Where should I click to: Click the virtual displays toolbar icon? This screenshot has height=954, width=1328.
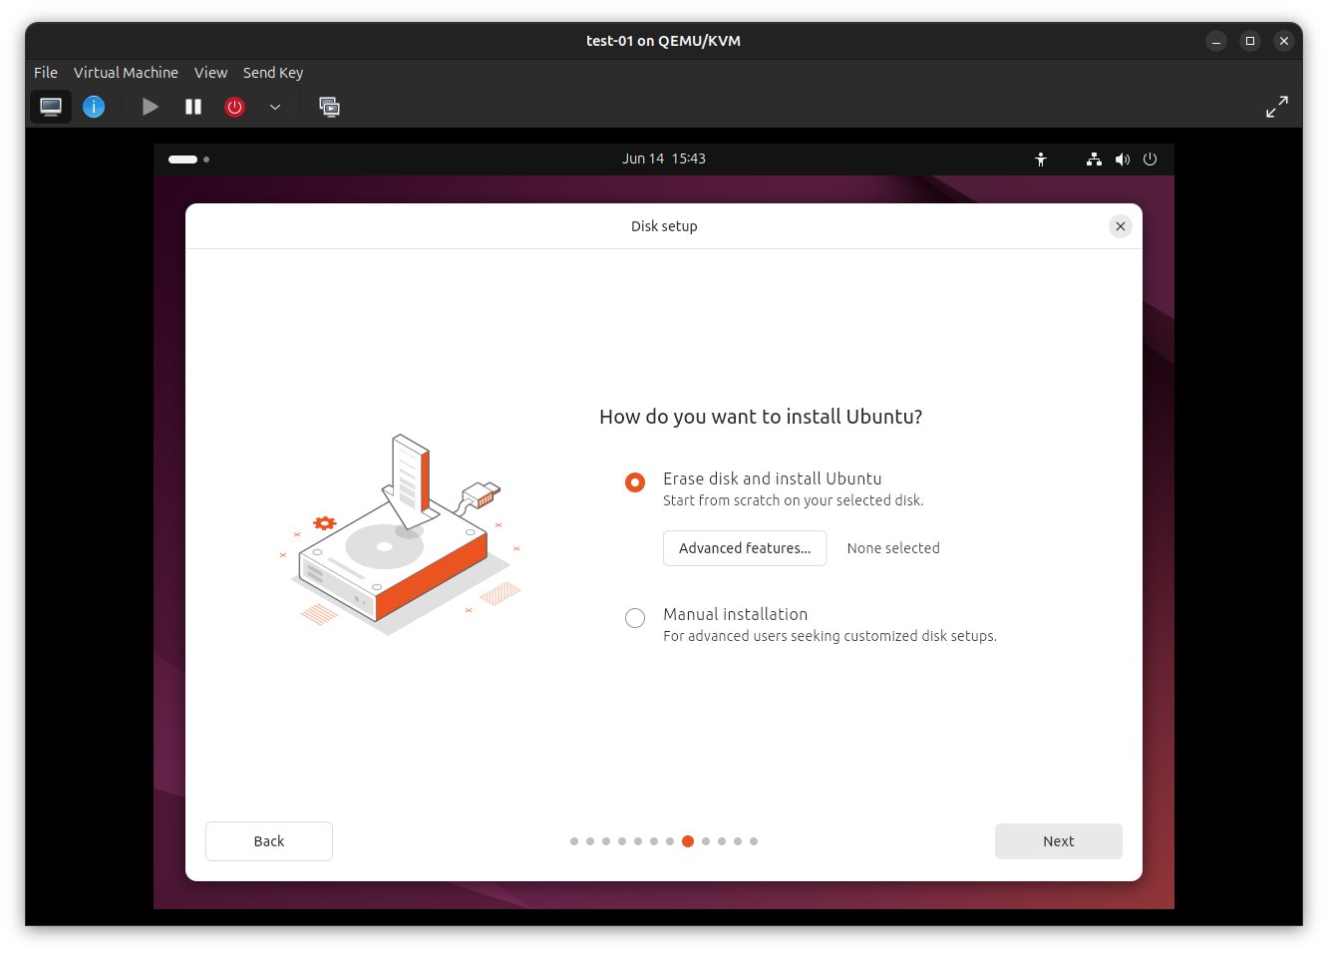(330, 107)
